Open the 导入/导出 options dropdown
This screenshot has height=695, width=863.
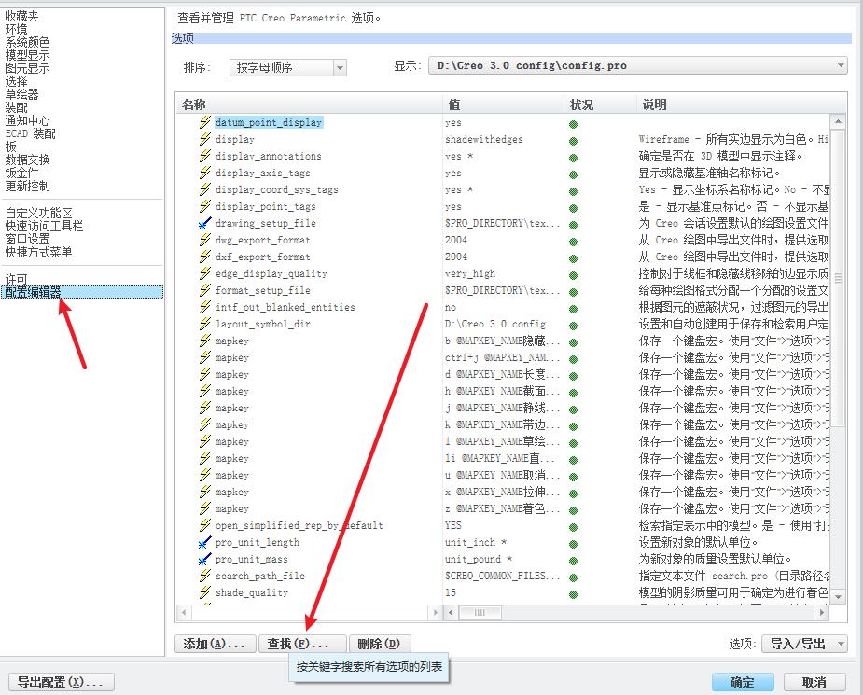(804, 644)
